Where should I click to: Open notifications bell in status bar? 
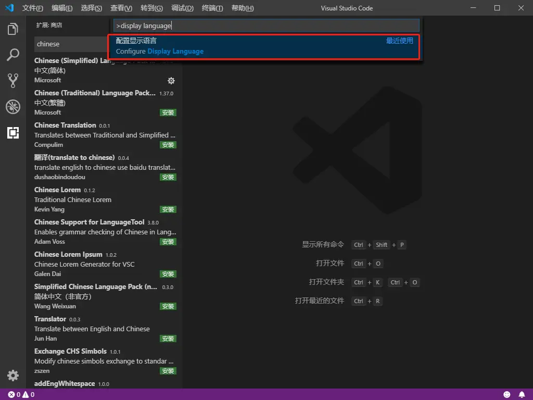coord(522,395)
